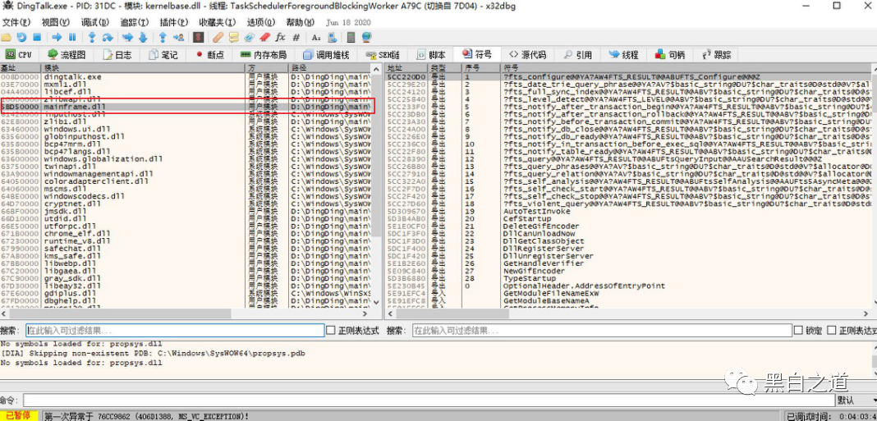Enable 正则表达式 checkbox for module search
Screen dimensions: 877x421
(331, 331)
